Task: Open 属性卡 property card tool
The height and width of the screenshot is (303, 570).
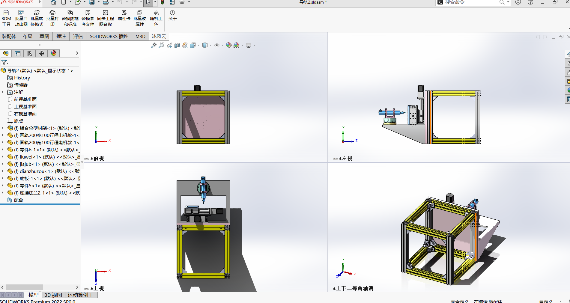Action: coord(124,16)
